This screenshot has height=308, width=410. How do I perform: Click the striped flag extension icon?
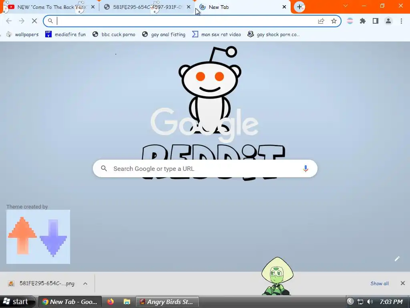(x=350, y=21)
